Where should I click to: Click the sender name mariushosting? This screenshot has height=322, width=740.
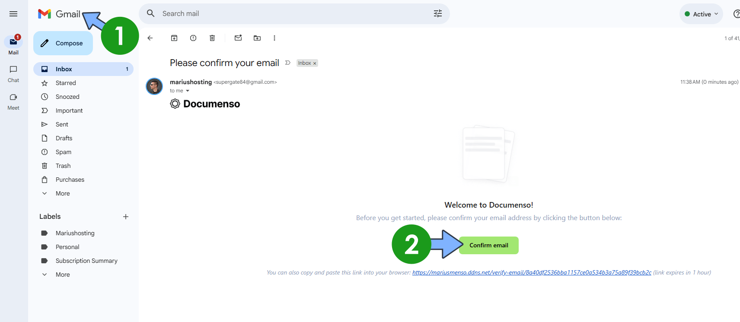(191, 82)
